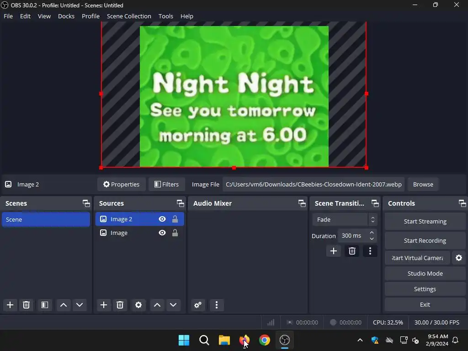Open the Scene Collection menu
Viewport: 468px width, 351px height.
click(x=129, y=16)
